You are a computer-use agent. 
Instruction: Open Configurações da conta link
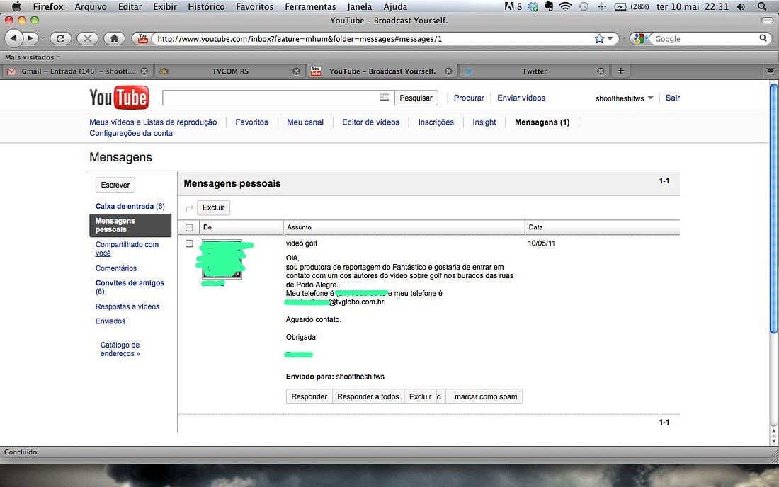click(x=131, y=133)
